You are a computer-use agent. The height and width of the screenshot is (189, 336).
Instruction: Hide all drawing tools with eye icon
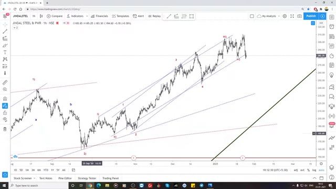pos(5,120)
